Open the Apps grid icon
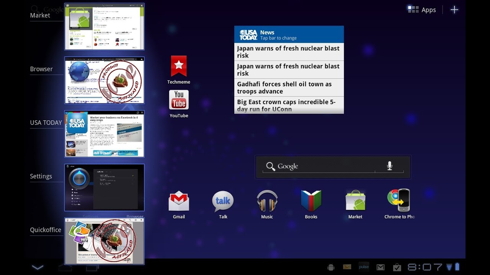This screenshot has width=490, height=275. coord(413,10)
